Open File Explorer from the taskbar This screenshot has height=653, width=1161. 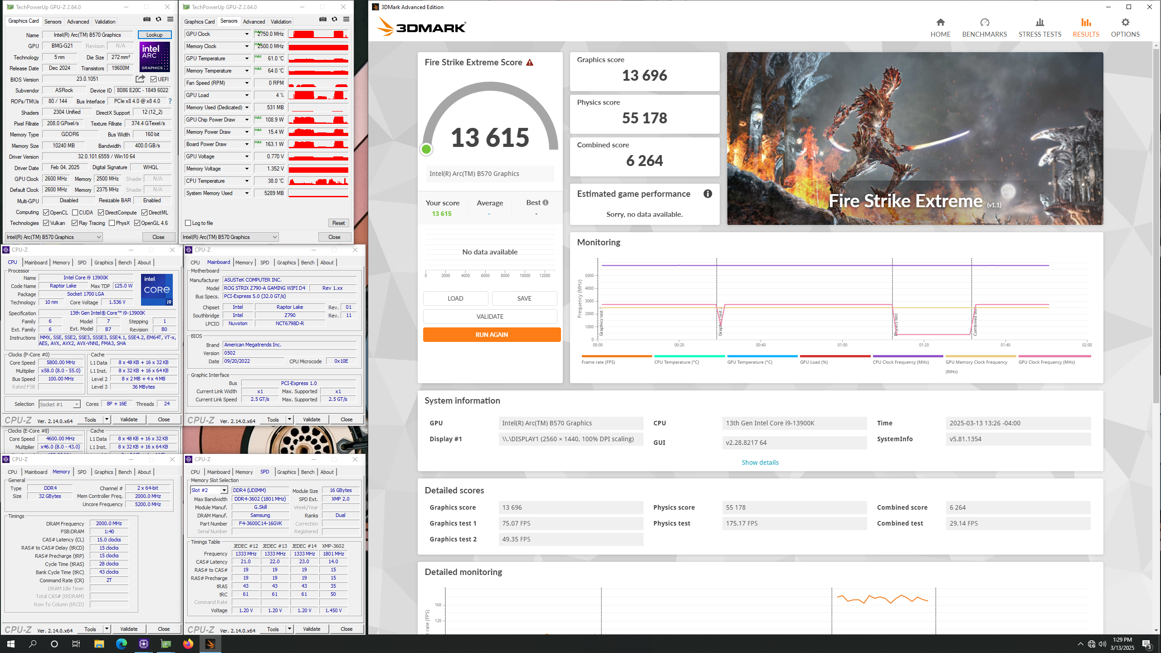[99, 644]
